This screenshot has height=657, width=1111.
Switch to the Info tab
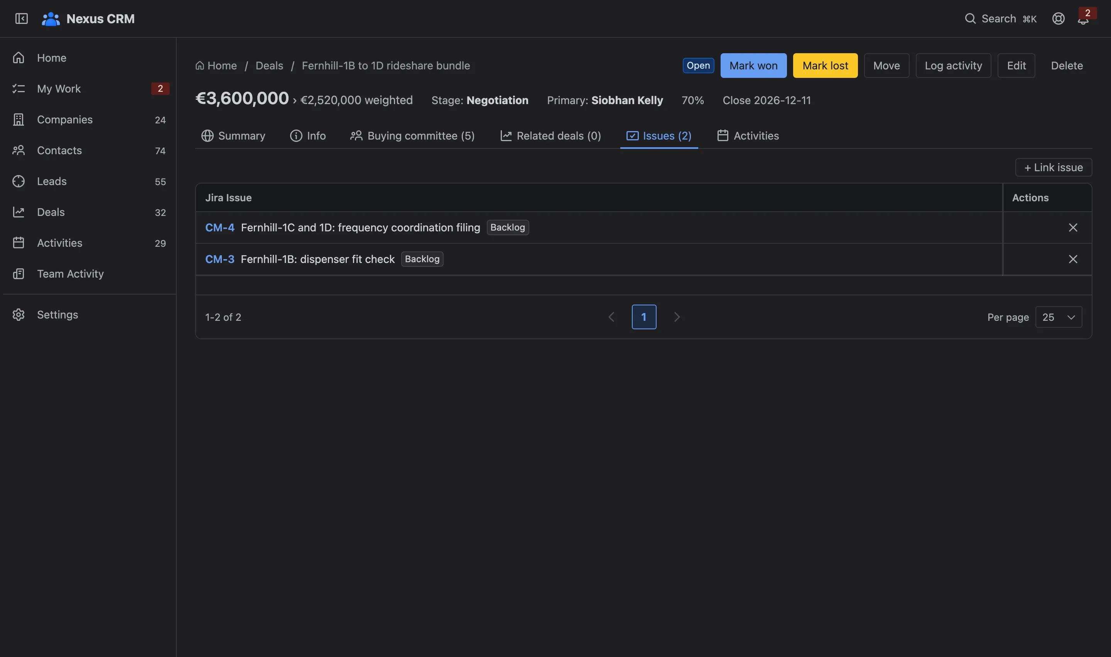click(x=308, y=136)
